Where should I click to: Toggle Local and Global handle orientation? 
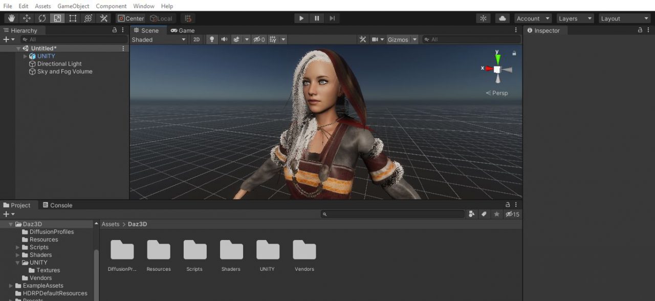tap(161, 18)
